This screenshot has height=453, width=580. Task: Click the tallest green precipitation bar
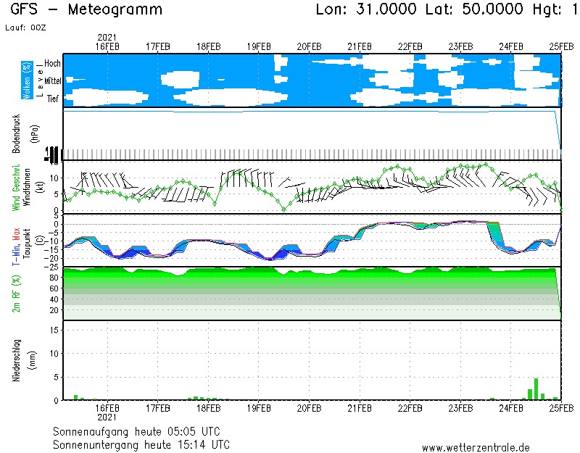(536, 389)
